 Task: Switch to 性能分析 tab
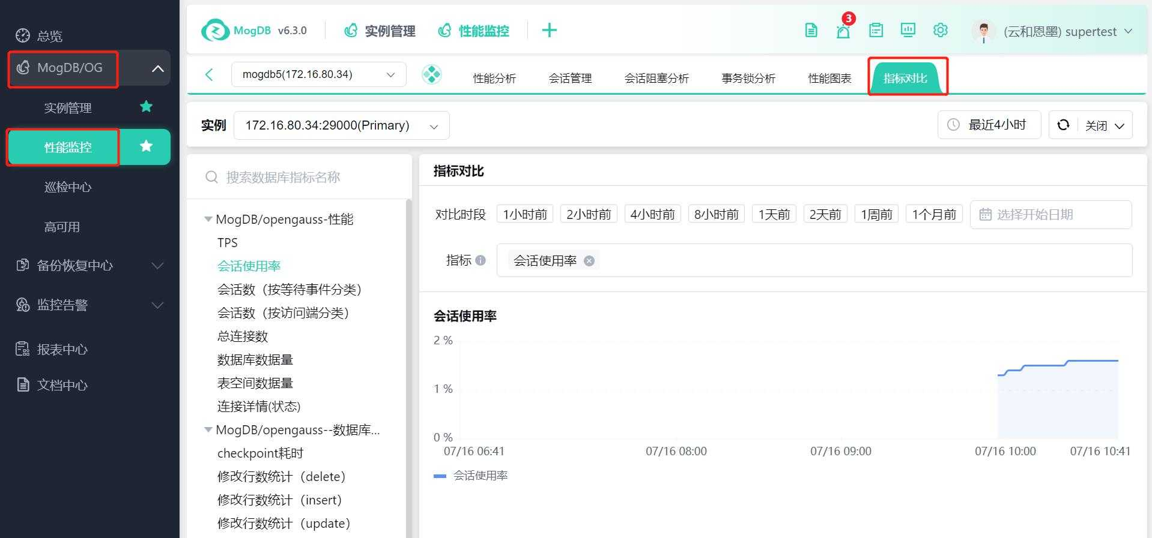click(494, 78)
